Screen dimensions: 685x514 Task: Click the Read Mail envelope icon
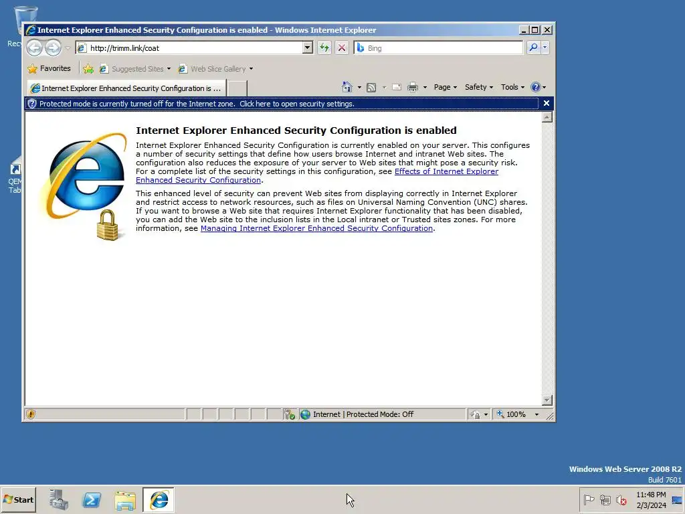click(x=397, y=88)
